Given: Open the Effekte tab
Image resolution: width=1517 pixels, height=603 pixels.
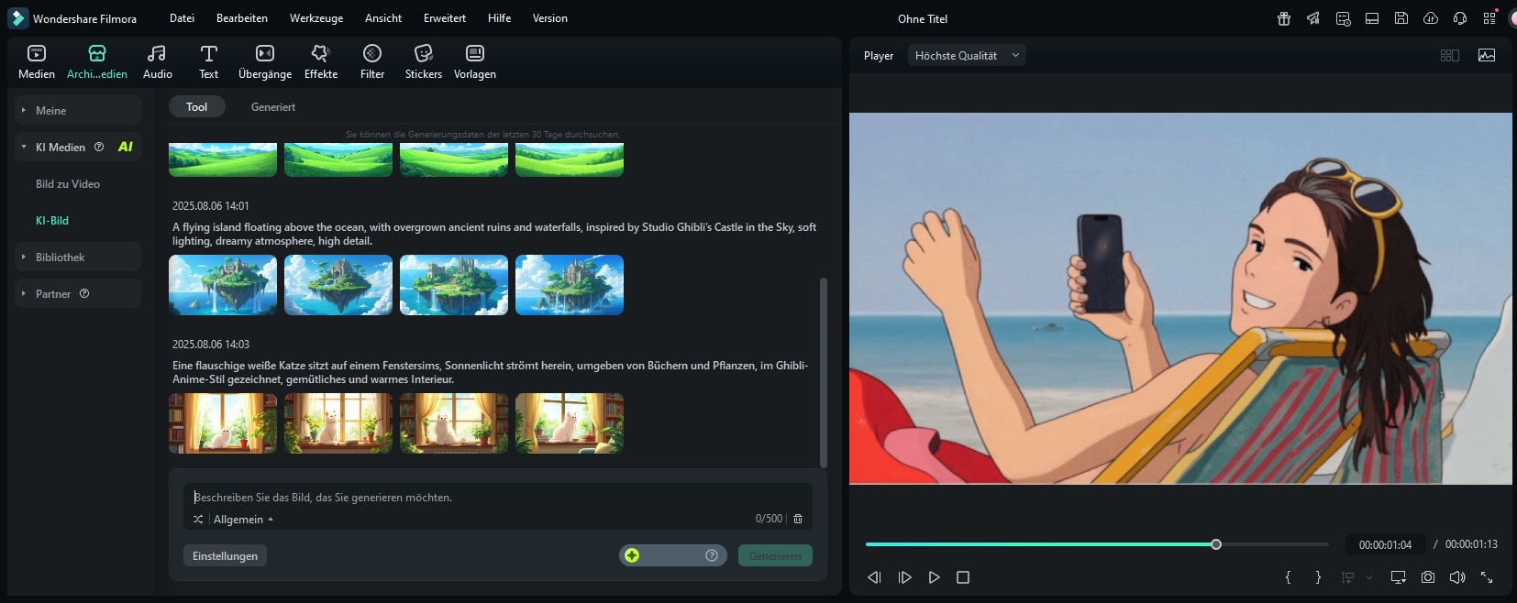Looking at the screenshot, I should pyautogui.click(x=321, y=61).
